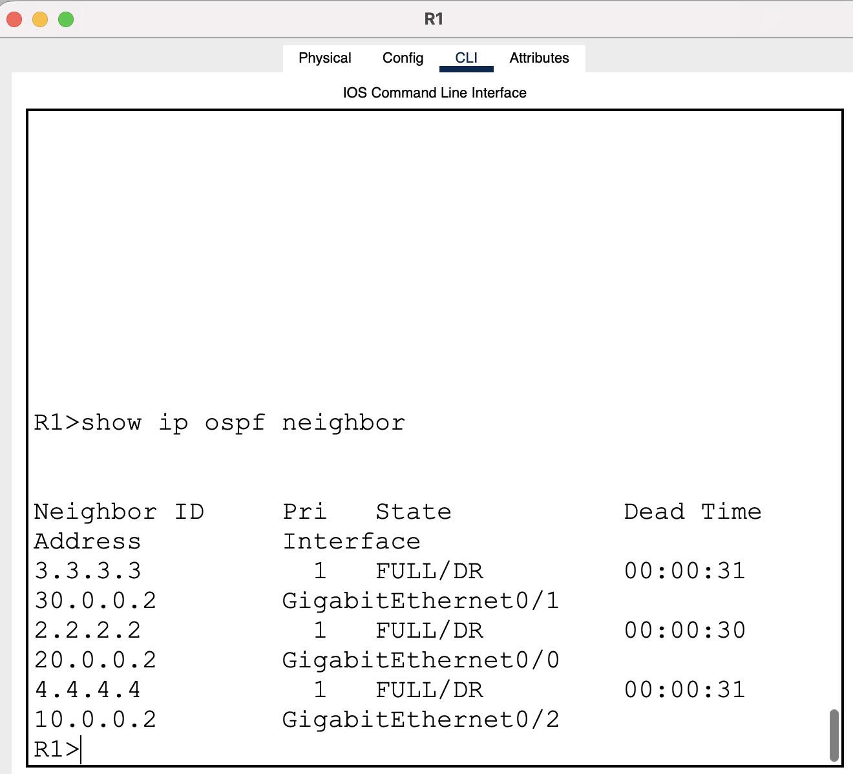Click dead time 00:00:30

(685, 631)
